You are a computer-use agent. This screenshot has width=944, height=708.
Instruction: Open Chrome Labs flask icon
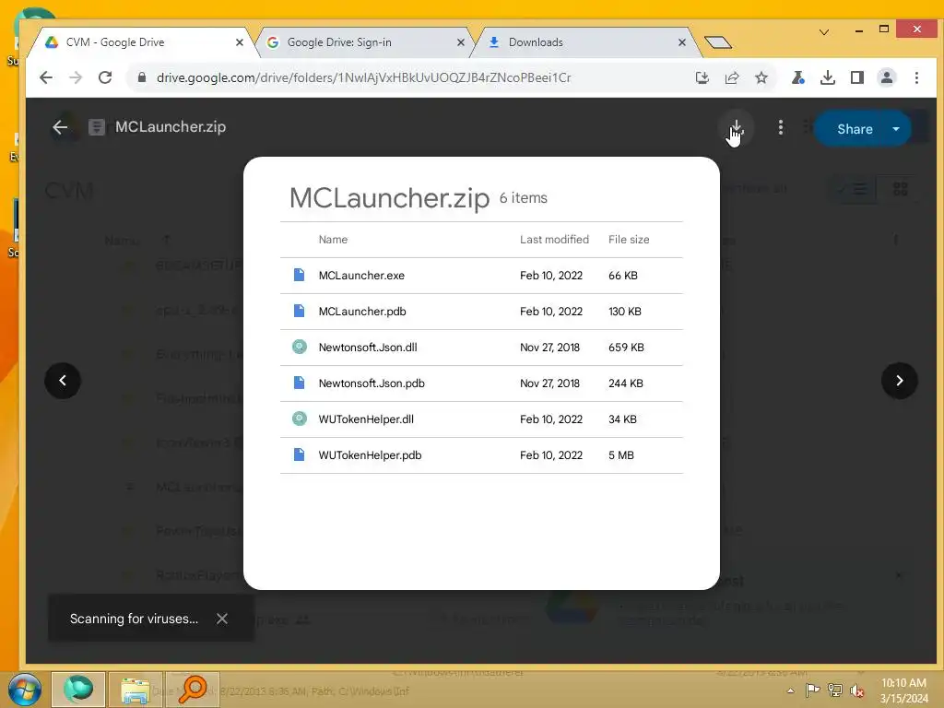click(797, 77)
